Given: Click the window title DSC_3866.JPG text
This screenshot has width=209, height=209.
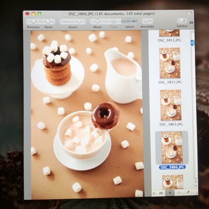Looking at the screenshot, I should (81, 14).
